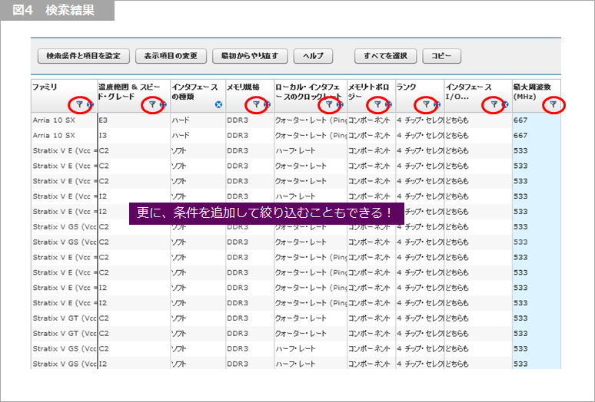This screenshot has width=595, height=402.
Task: Open the ファミリ column filter icon
Action: [79, 104]
